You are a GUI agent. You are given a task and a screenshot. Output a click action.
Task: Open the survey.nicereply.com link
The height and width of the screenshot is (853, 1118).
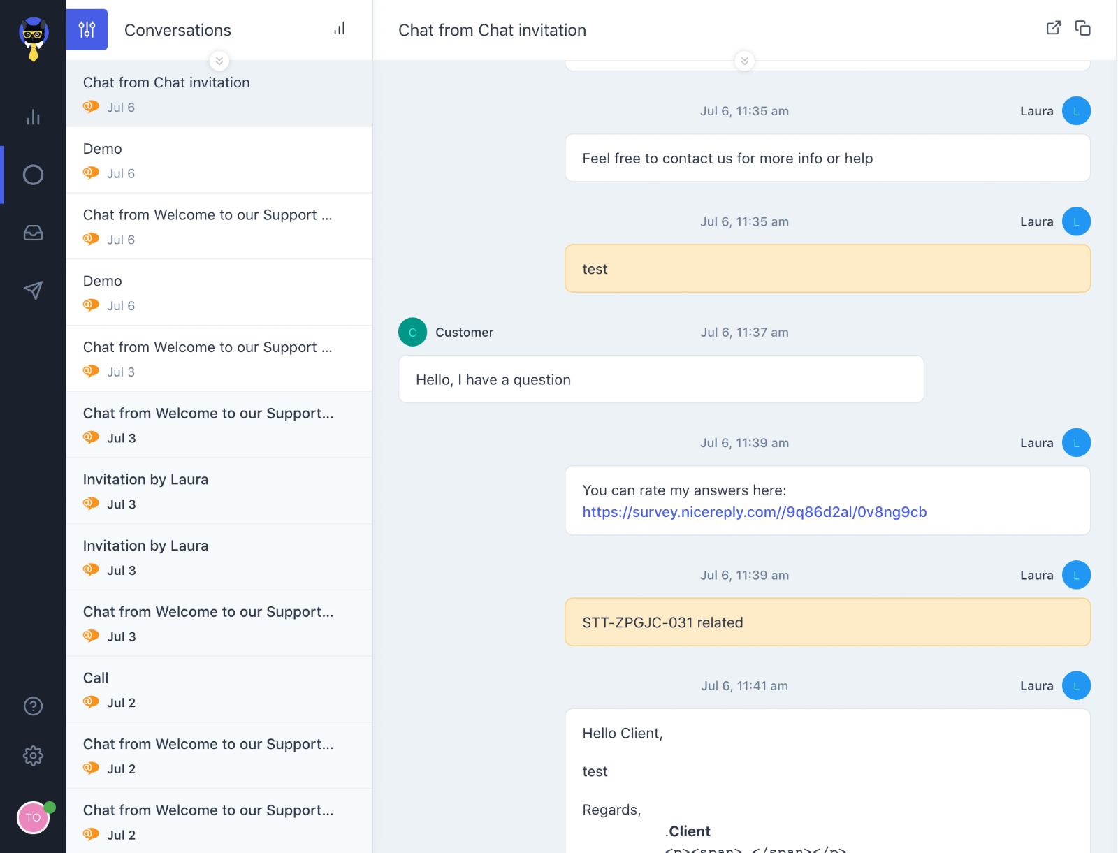(x=754, y=512)
